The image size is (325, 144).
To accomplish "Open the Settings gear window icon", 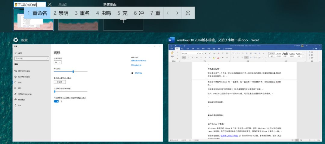I will pos(16,40).
